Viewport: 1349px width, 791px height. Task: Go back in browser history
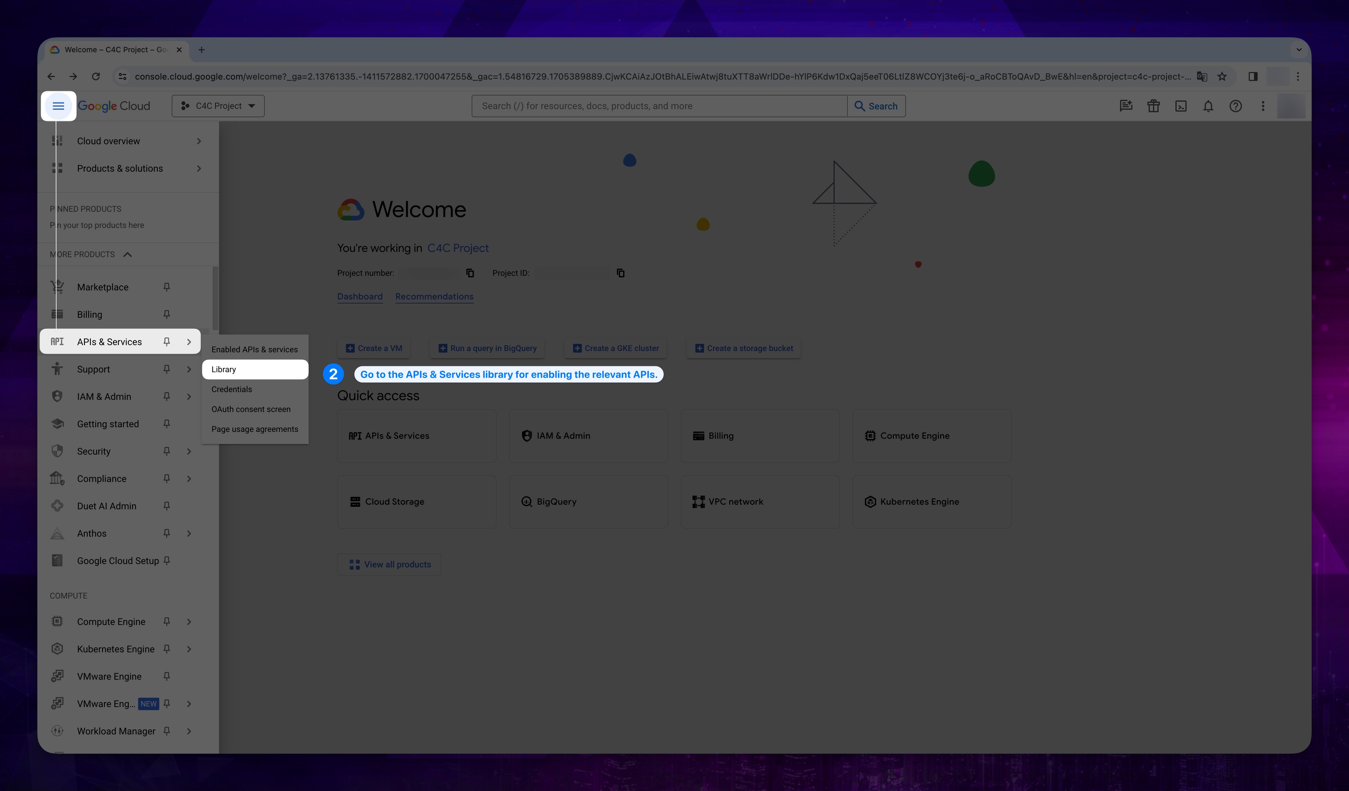coord(51,76)
